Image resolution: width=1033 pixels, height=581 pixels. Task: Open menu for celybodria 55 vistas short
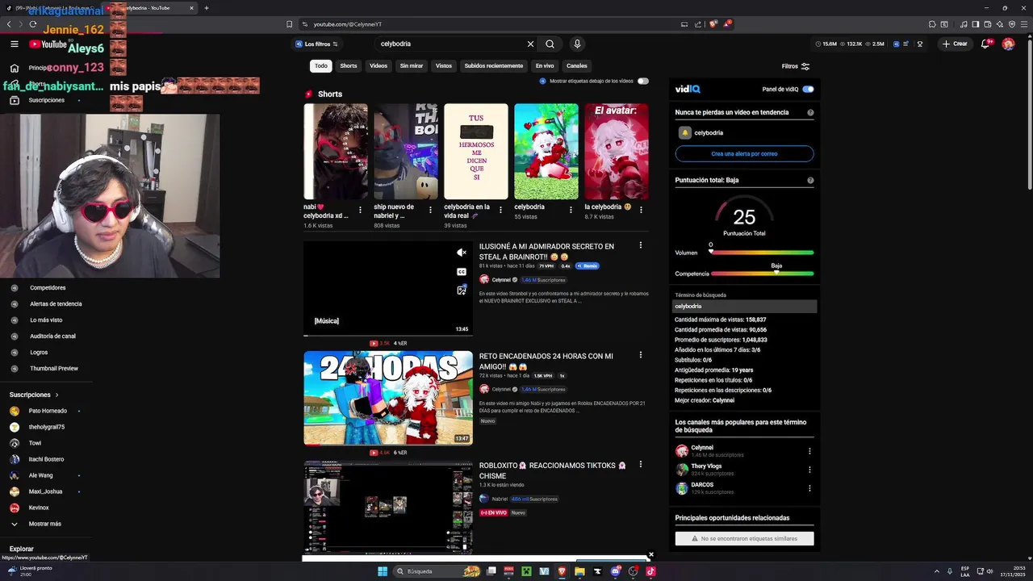(x=571, y=210)
